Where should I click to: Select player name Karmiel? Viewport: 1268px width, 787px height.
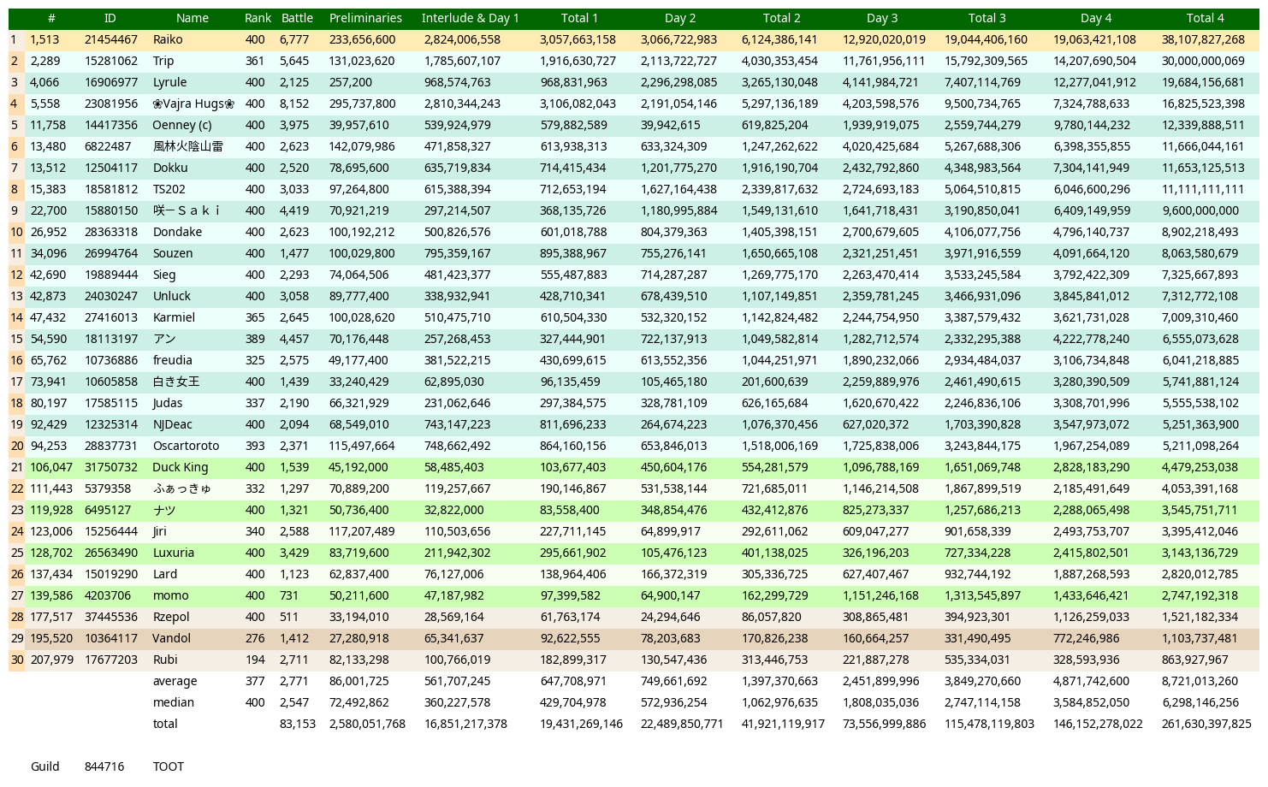[x=174, y=317]
